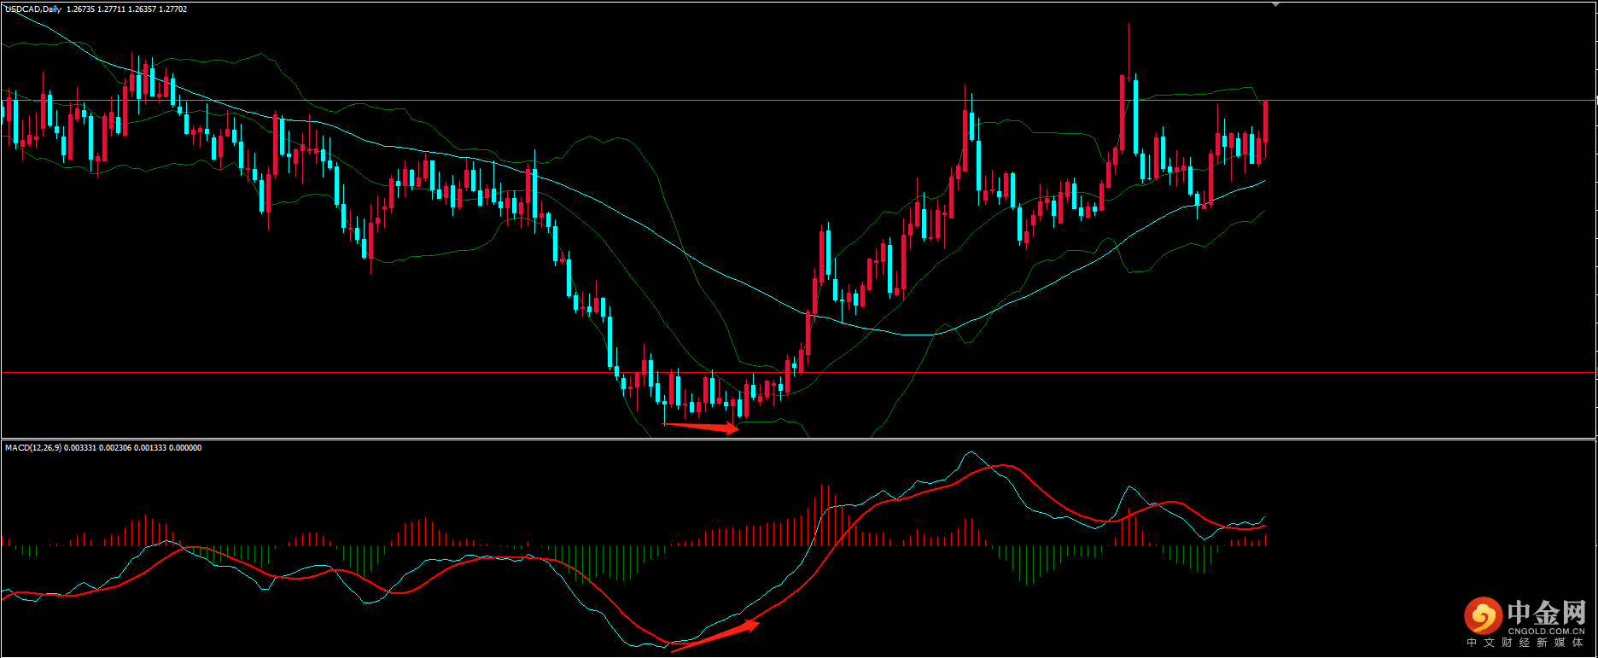Viewport: 1598px width, 658px height.
Task: Select the gray current price level line
Action: [x=798, y=101]
